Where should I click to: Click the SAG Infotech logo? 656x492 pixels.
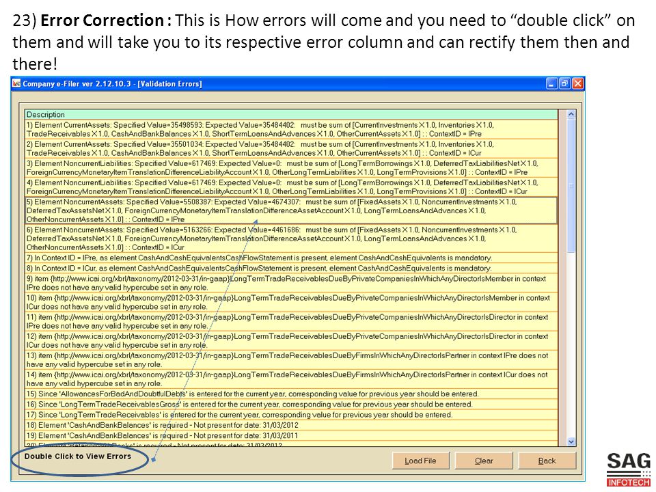point(629,469)
